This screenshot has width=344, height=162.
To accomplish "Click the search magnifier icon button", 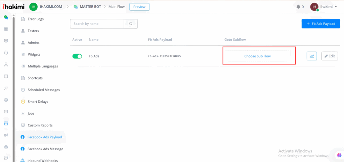I will [131, 24].
